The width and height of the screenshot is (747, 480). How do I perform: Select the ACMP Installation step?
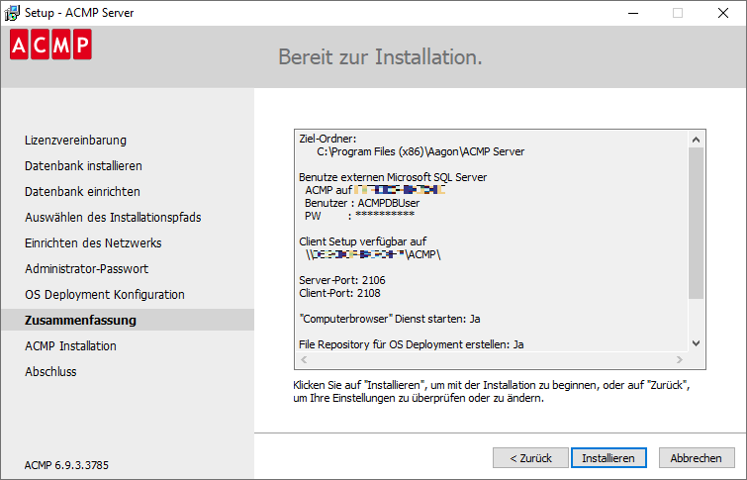tap(70, 346)
